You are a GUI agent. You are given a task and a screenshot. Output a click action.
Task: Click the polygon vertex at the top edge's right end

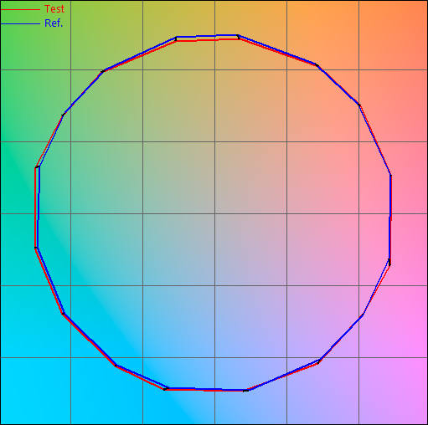pos(239,37)
